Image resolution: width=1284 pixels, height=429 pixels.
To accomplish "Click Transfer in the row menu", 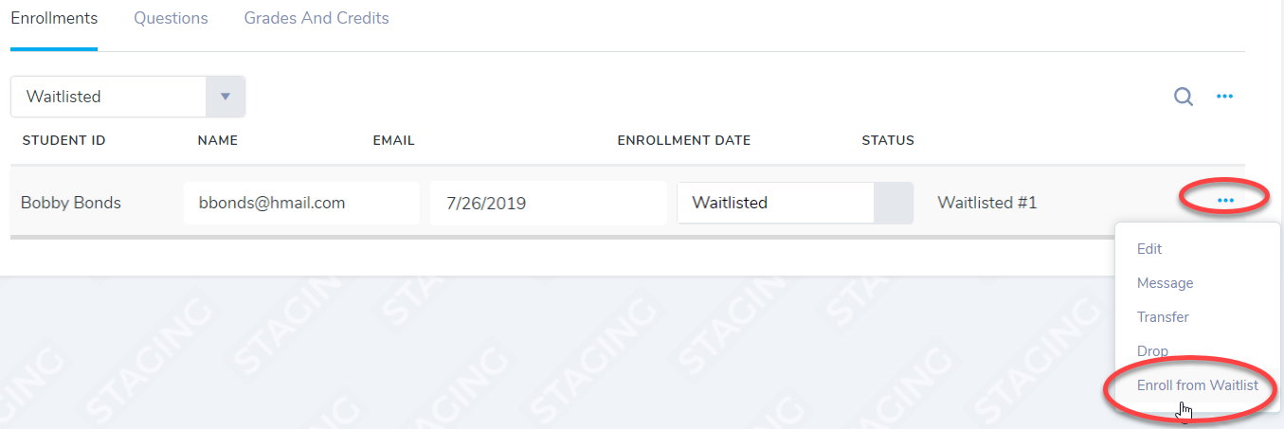I will (1162, 317).
